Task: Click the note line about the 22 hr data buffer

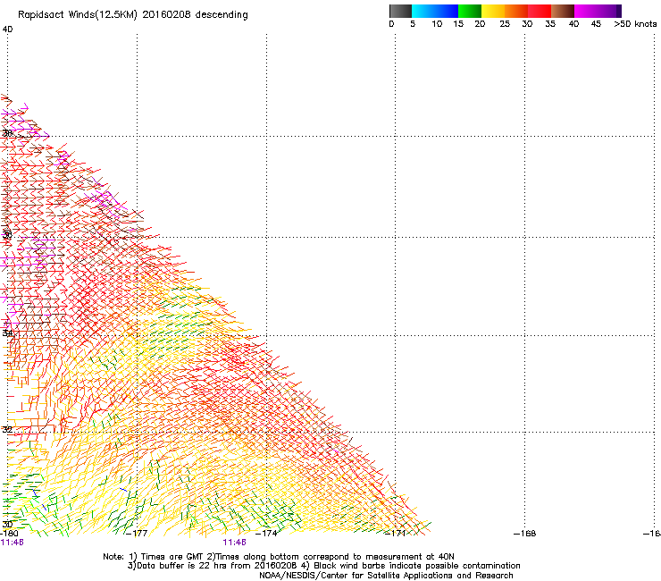Action: (x=323, y=566)
